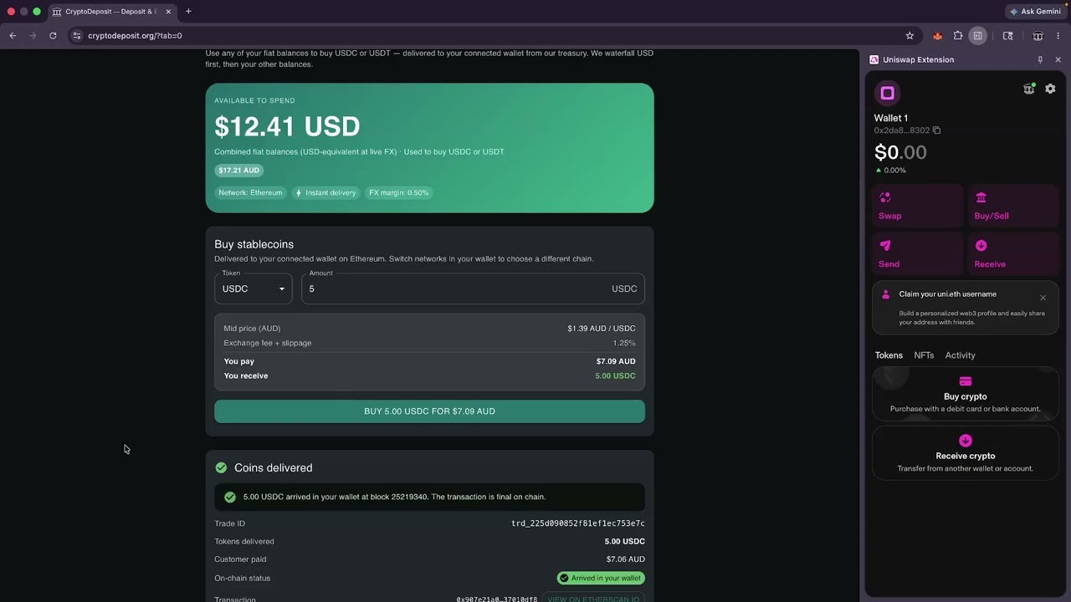This screenshot has height=602, width=1071.
Task: Click Wallet 1 purple avatar
Action: click(887, 93)
